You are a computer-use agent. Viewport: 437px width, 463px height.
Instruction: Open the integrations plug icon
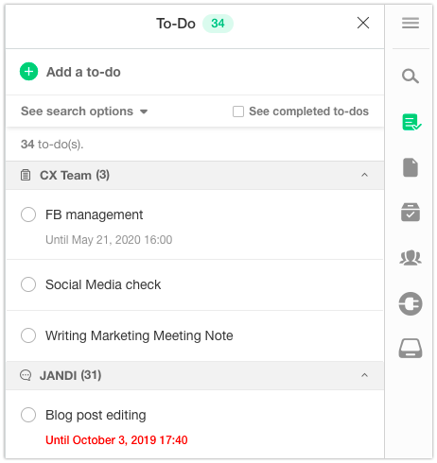click(x=411, y=303)
